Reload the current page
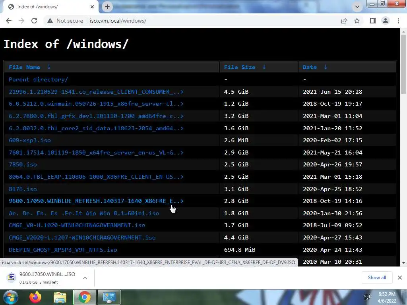 34,21
